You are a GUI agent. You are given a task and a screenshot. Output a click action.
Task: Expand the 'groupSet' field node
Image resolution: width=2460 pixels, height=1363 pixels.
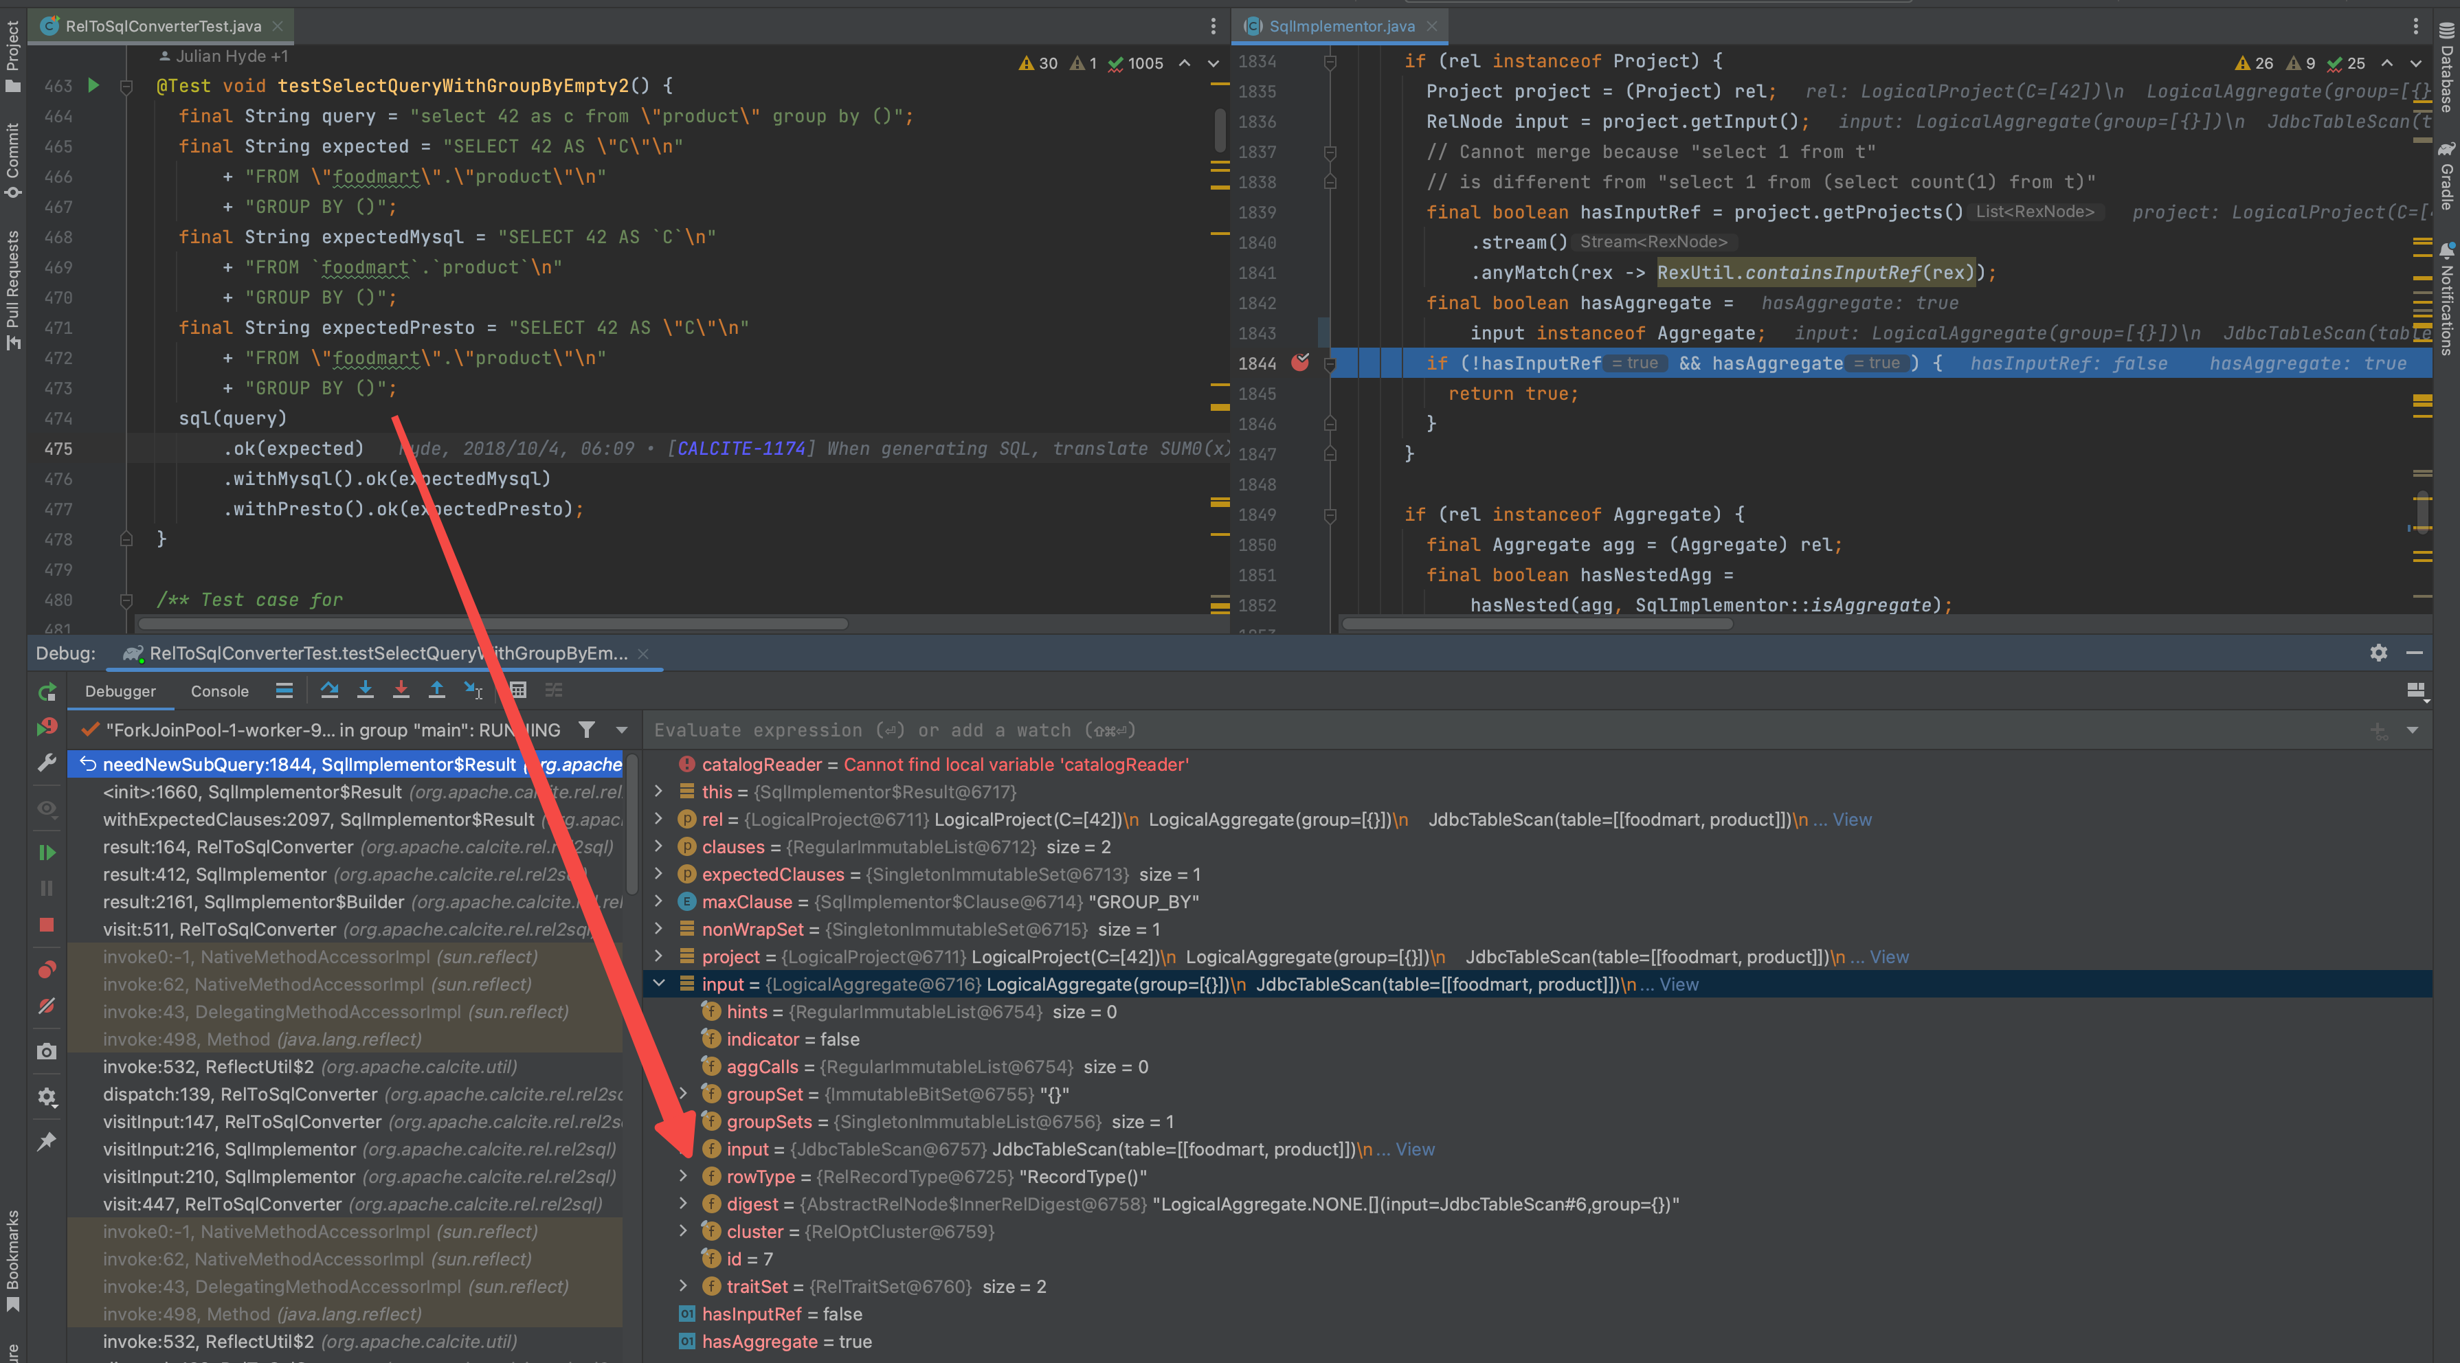(x=683, y=1094)
